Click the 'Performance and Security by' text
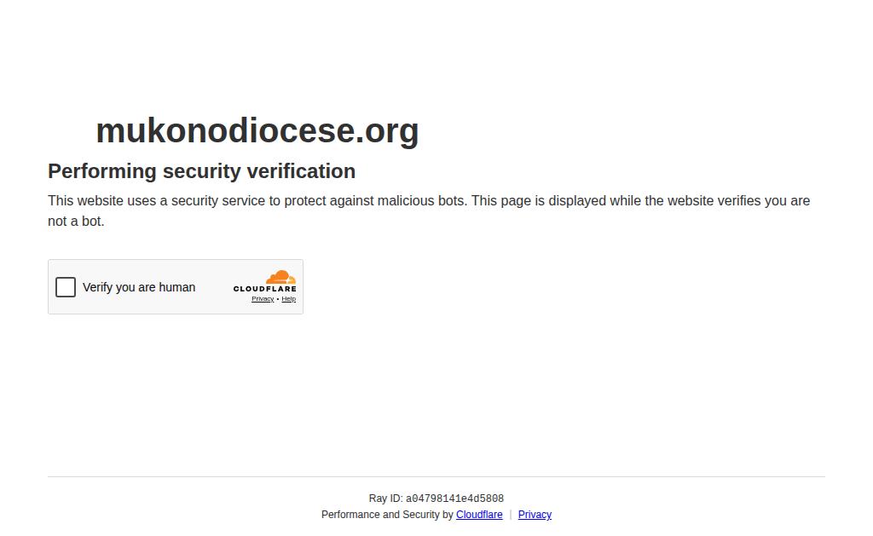Image resolution: width=873 pixels, height=536 pixels. tap(387, 515)
